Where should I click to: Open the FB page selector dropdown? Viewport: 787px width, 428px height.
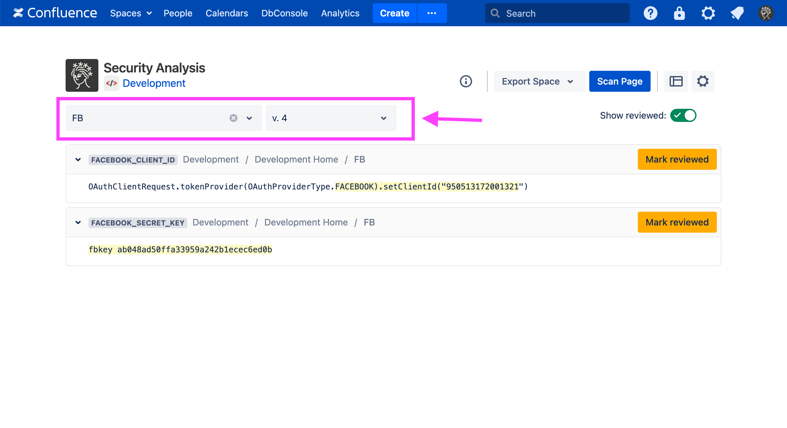pyautogui.click(x=249, y=118)
